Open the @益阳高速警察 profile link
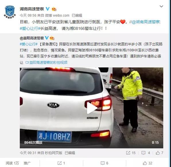Image resolution: width=171 pixels, height=167 pixels. click(32, 38)
